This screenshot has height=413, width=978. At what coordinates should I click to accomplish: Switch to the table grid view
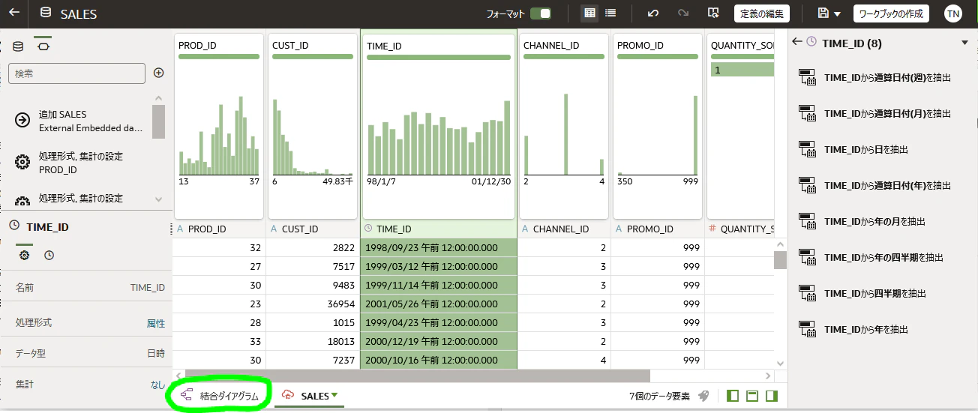589,13
